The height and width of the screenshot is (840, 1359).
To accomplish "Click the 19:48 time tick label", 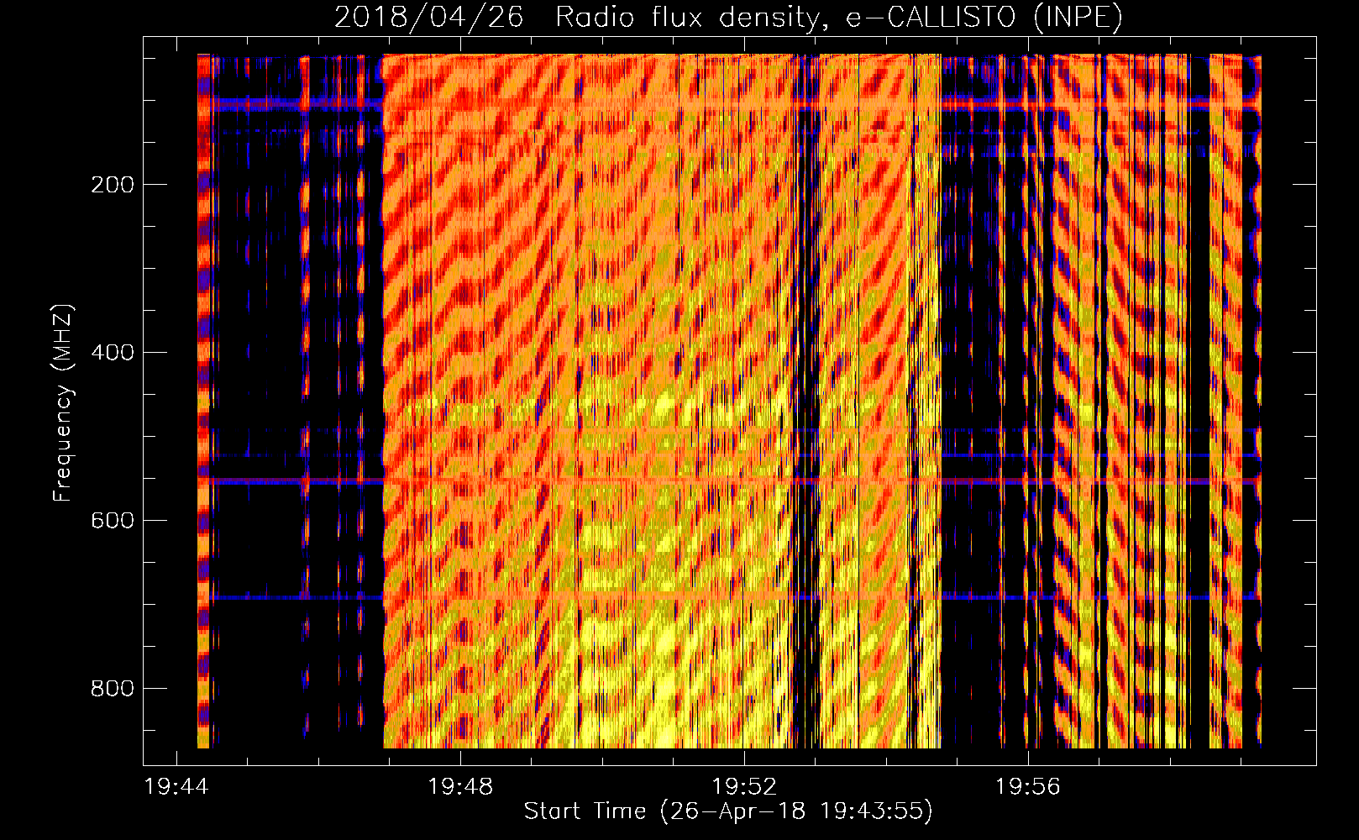I will point(460,787).
